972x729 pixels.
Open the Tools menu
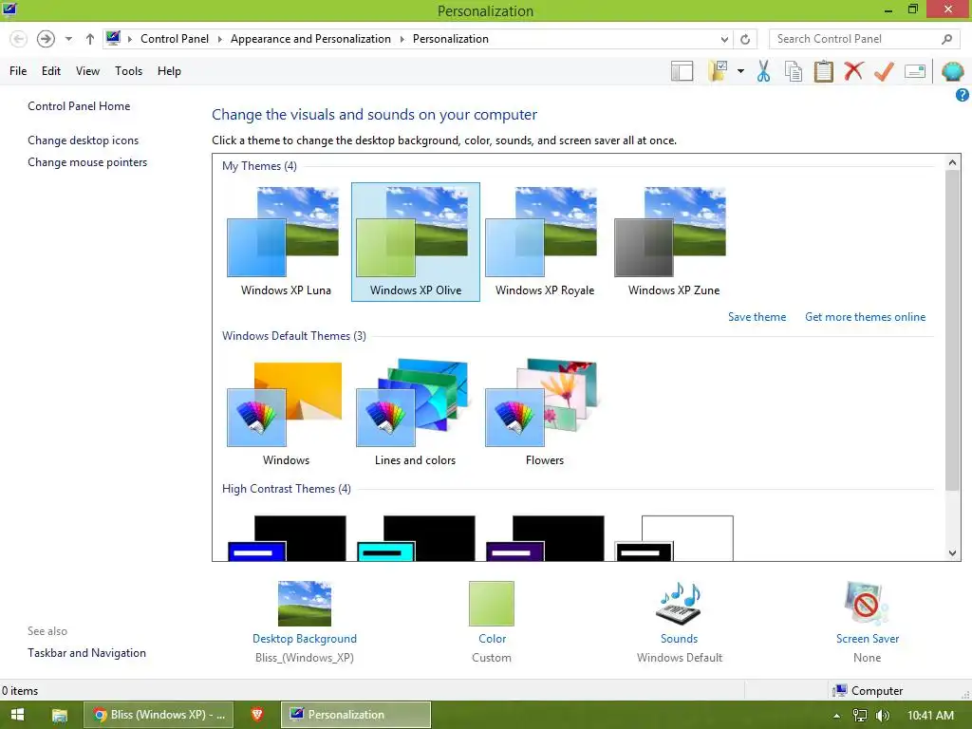click(x=128, y=71)
